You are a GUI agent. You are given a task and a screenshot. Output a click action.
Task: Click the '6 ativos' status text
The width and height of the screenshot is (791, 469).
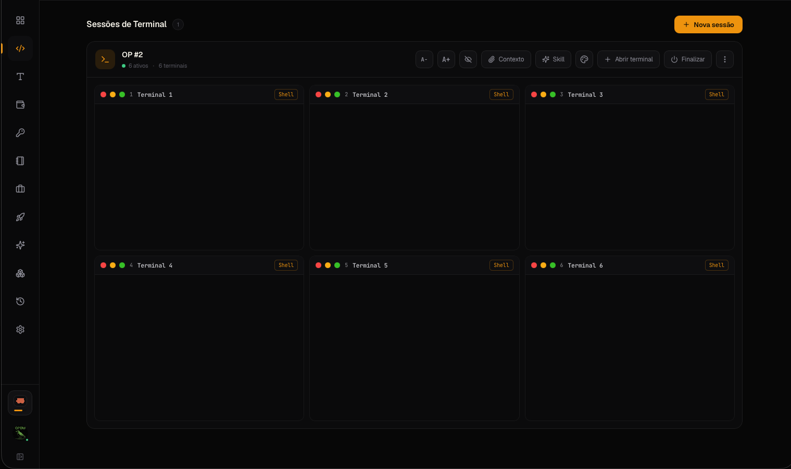(x=139, y=66)
